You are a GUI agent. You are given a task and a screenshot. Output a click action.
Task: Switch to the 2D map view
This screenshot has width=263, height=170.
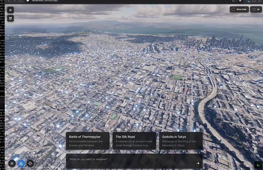(x=256, y=9)
